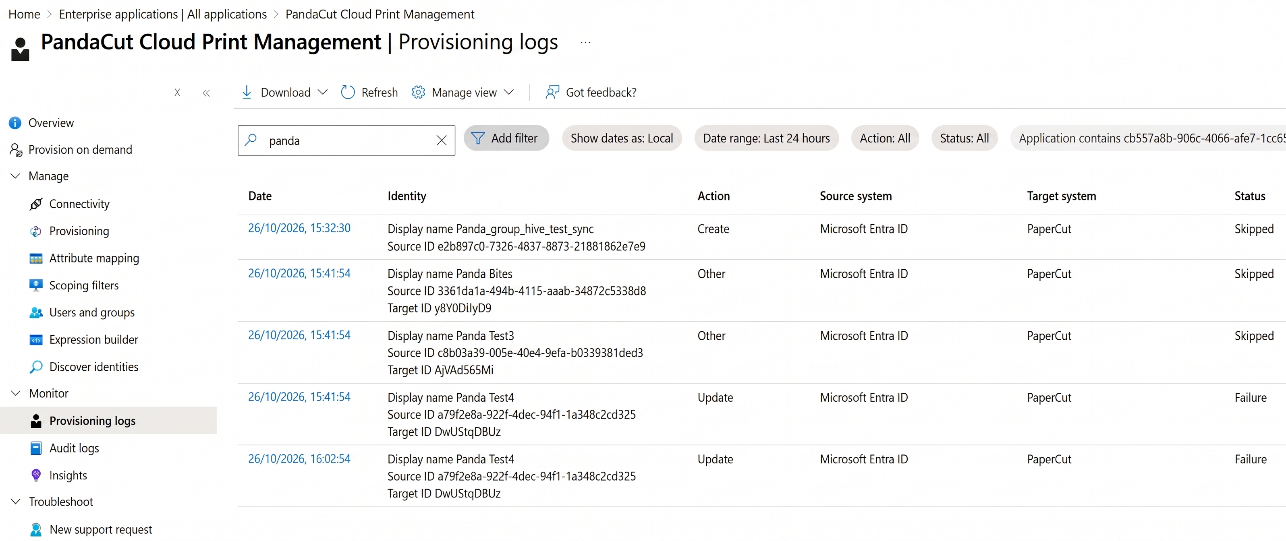Viewport: 1286px width, 541px height.
Task: Select Provisioning logs in sidebar
Action: [x=108, y=421]
